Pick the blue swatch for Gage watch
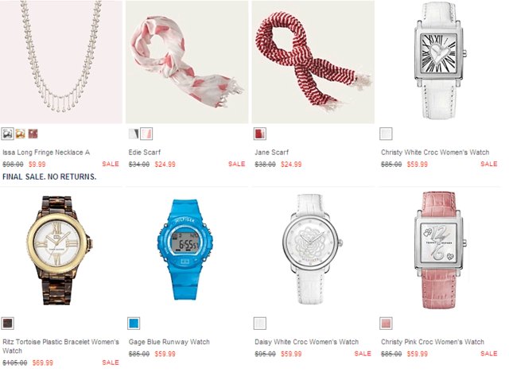509x376 pixels. click(134, 324)
